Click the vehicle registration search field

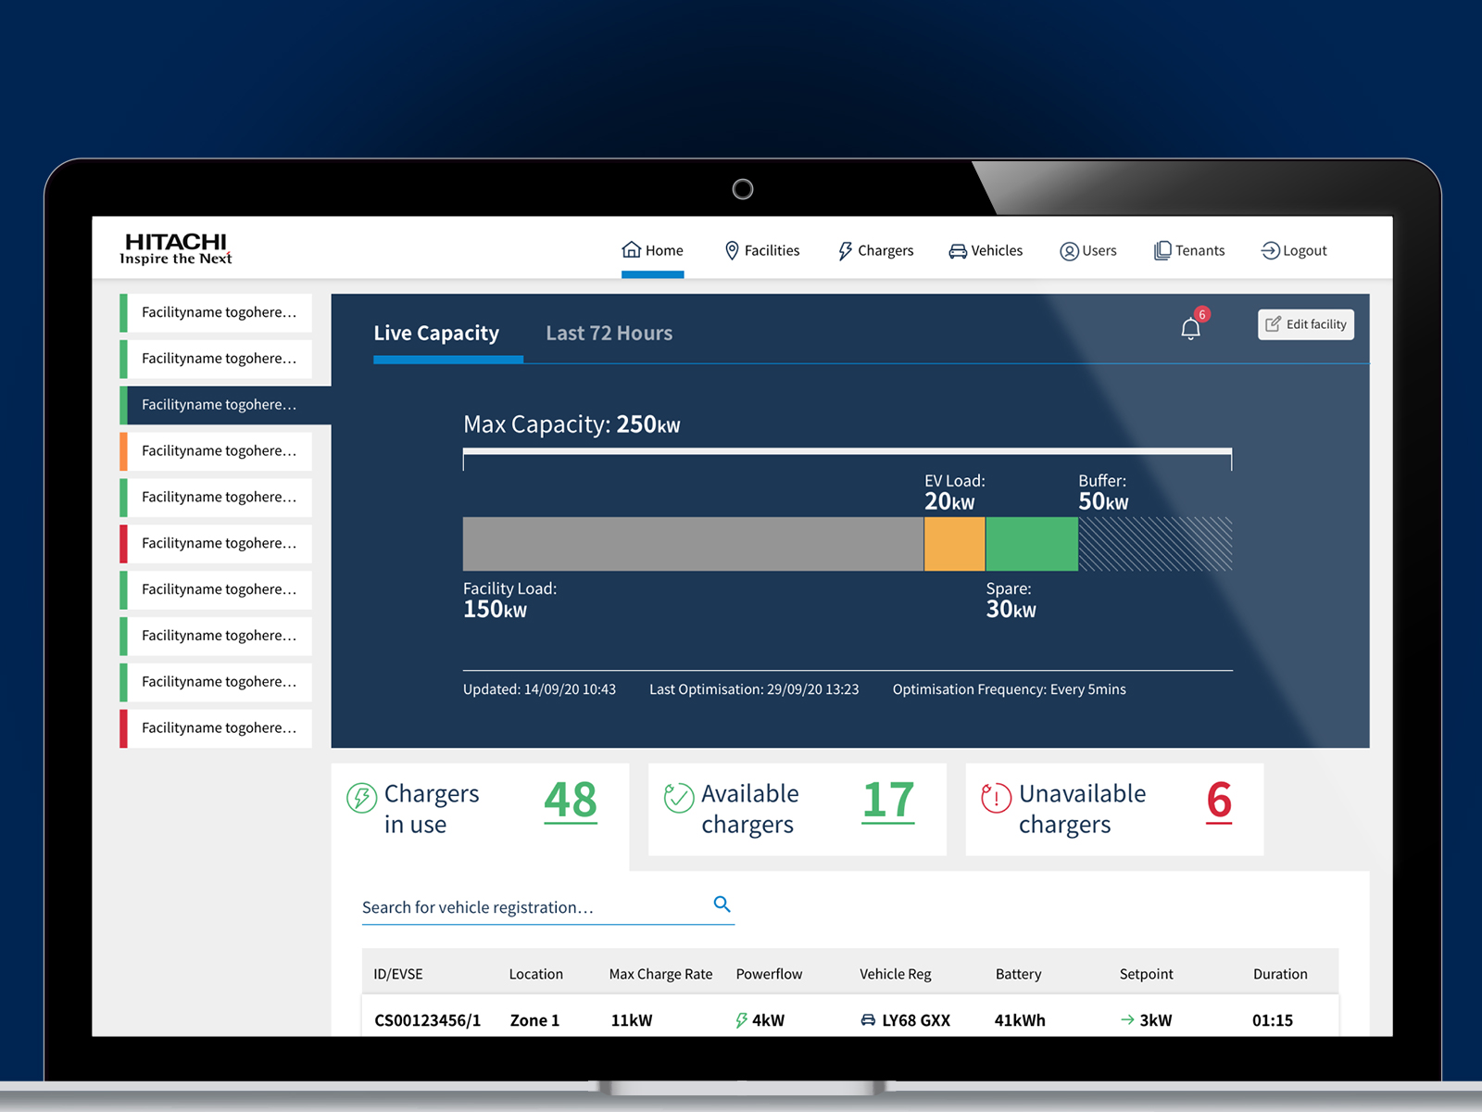click(548, 907)
